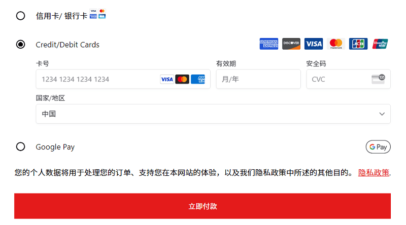This screenshot has width=406, height=225.
Task: Click the UnionPay card logo
Action: [x=380, y=44]
